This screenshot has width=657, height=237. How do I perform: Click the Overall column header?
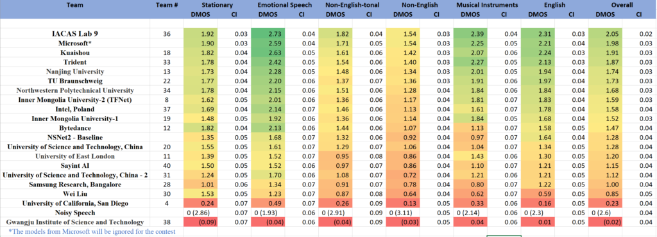622,5
